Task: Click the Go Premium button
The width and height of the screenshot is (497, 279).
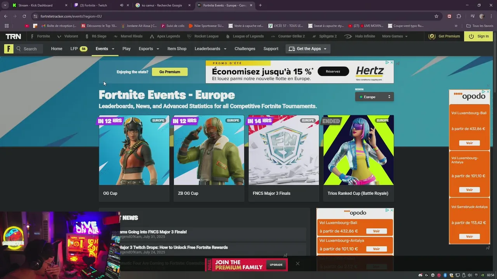Action: point(170,72)
